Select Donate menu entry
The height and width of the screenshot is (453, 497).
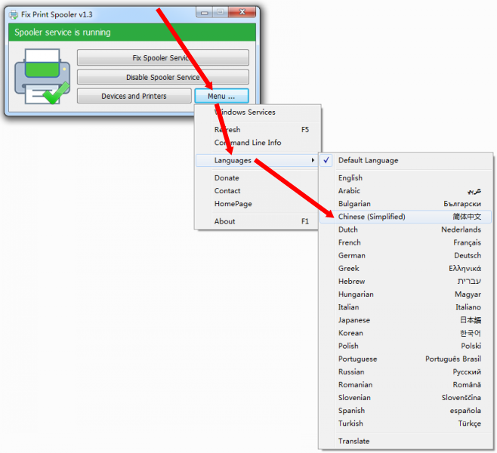[x=258, y=178]
